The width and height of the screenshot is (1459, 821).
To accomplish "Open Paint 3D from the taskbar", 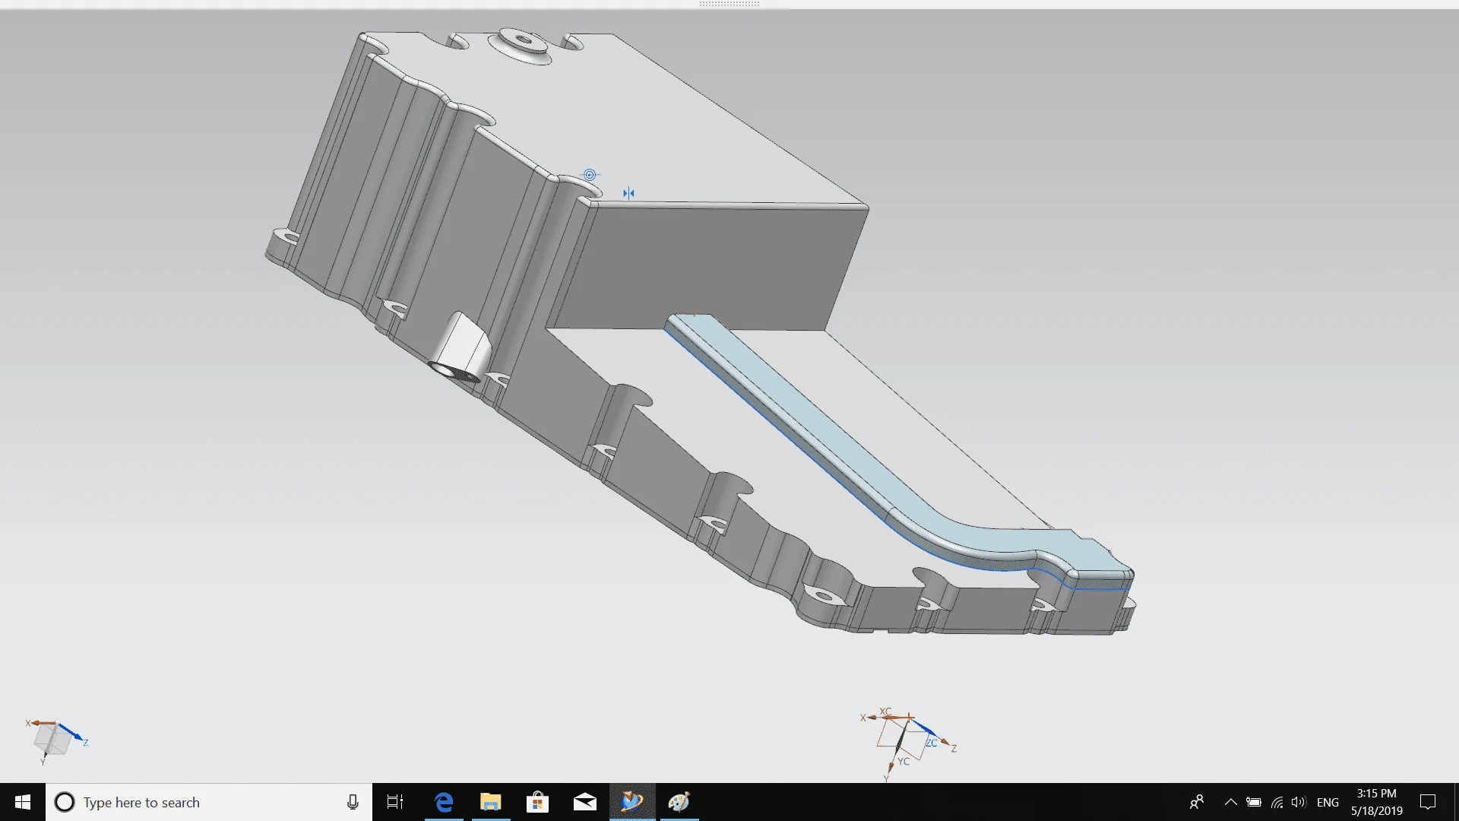I will pyautogui.click(x=679, y=802).
